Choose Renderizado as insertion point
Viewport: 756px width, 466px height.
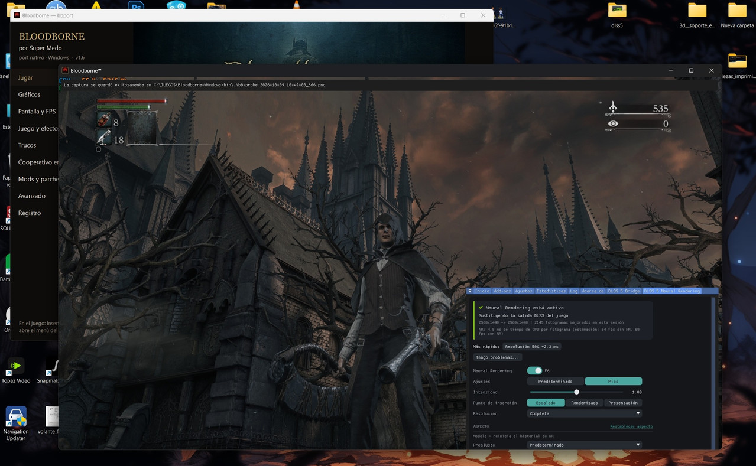pos(585,403)
